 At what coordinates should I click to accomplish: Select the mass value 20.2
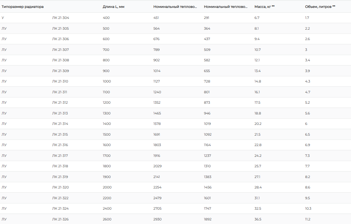click(x=258, y=124)
